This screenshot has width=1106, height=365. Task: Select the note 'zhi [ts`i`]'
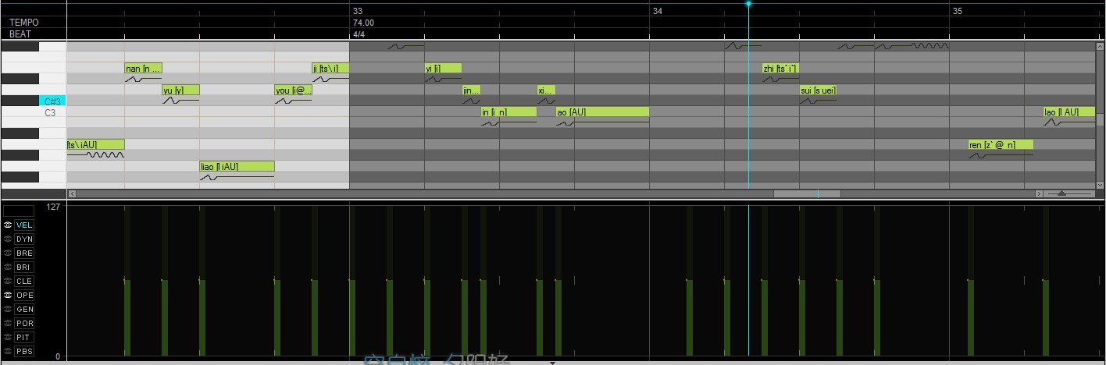780,69
